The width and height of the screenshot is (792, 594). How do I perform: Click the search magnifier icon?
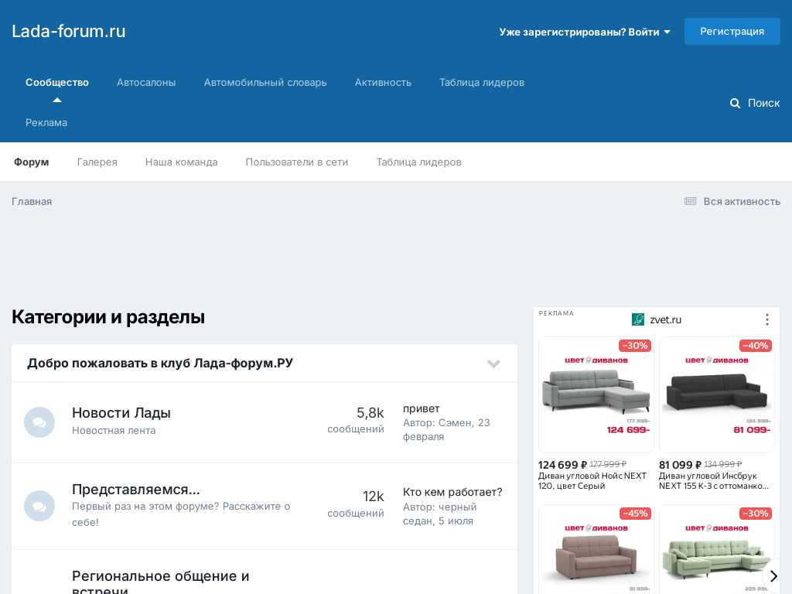click(735, 103)
